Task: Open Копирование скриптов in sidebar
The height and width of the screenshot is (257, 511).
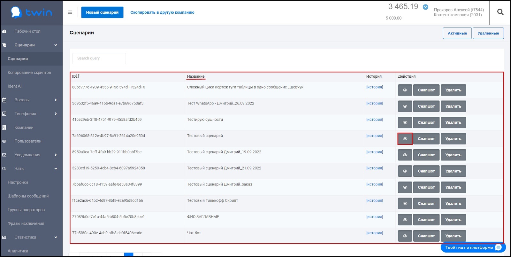Action: click(x=29, y=73)
